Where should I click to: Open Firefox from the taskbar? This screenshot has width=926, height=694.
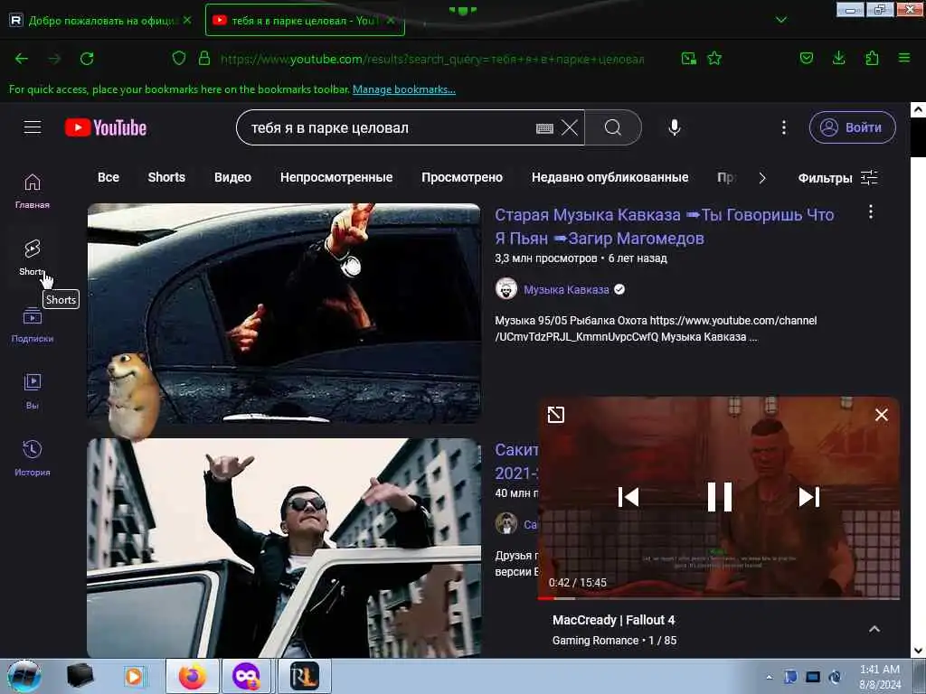pos(192,676)
